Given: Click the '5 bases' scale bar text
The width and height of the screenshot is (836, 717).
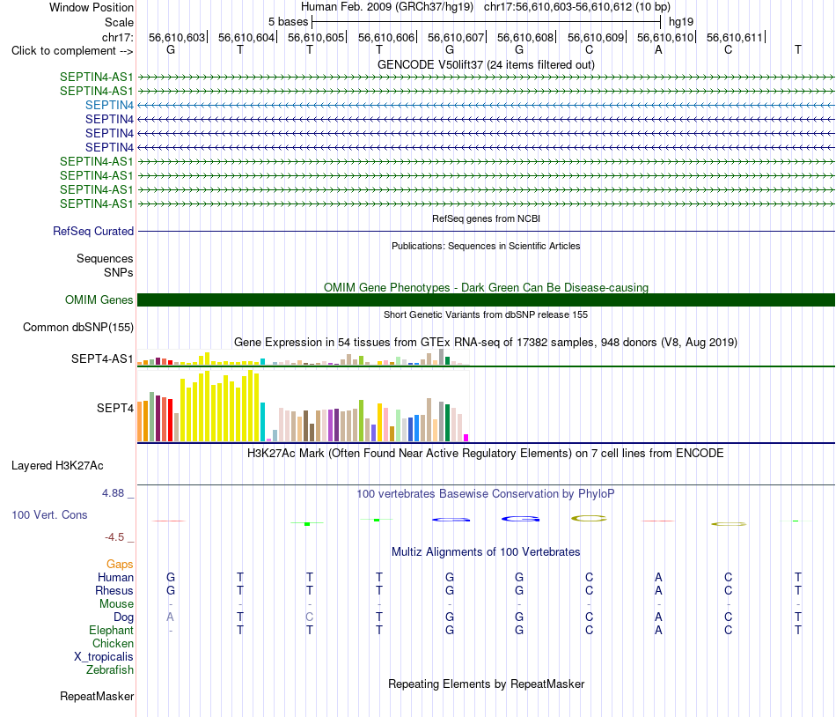Looking at the screenshot, I should pos(288,22).
